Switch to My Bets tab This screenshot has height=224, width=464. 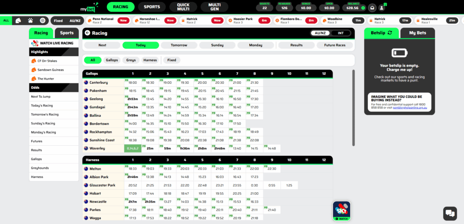(x=417, y=33)
